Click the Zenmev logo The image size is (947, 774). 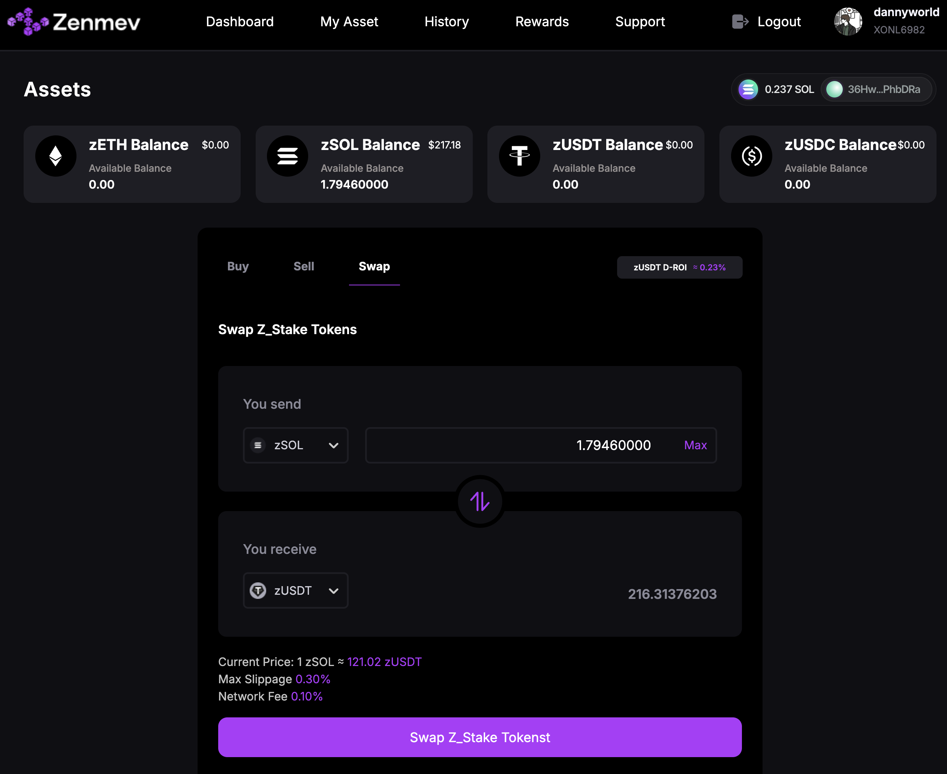pyautogui.click(x=74, y=22)
